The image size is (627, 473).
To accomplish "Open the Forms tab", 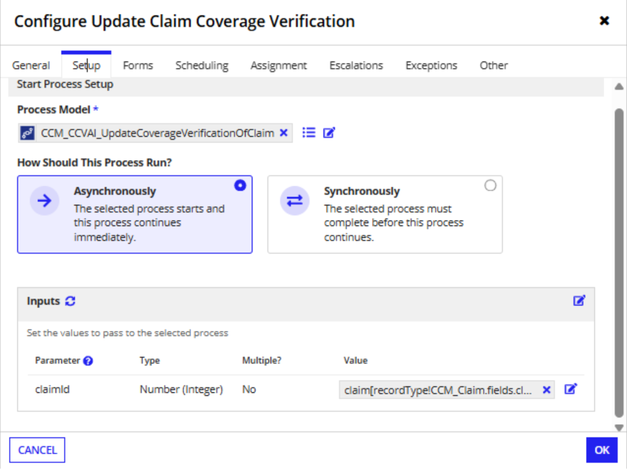I will click(138, 65).
